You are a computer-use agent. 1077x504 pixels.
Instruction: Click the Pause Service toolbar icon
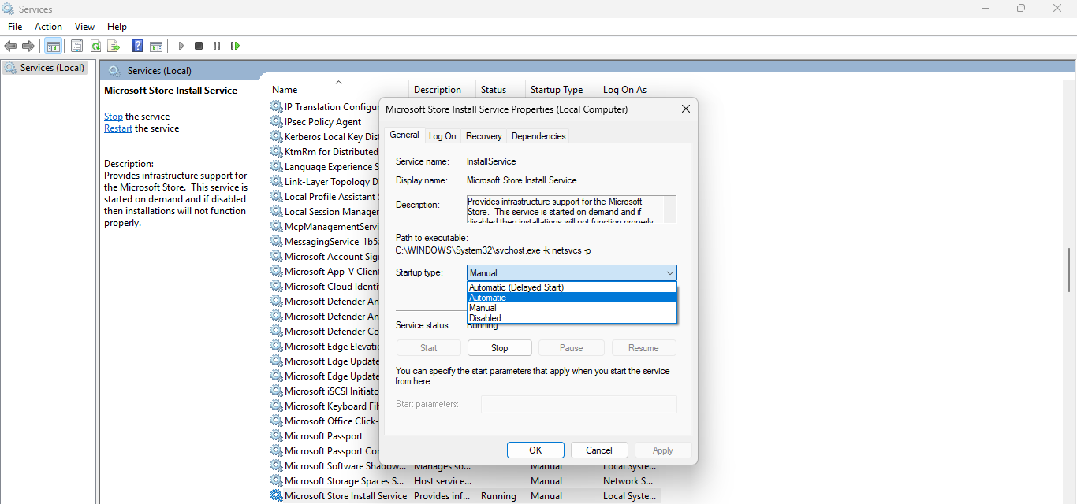tap(217, 46)
